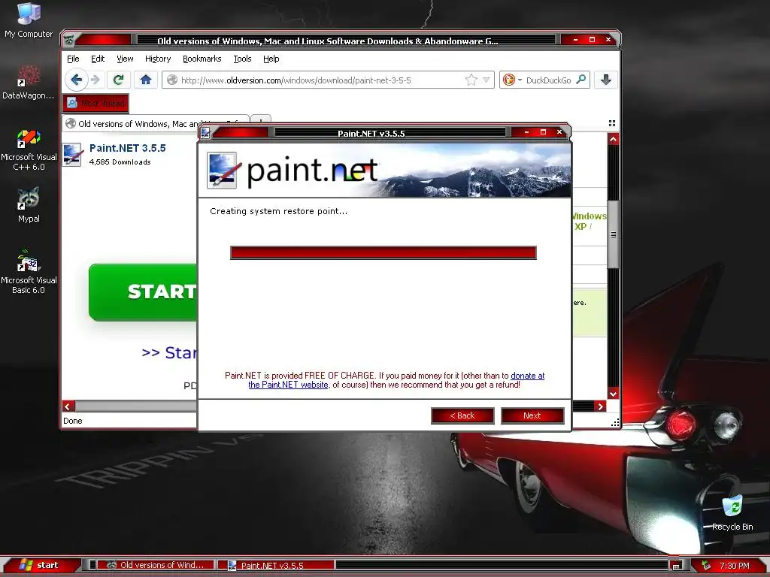Click the green START download button
Viewport: 770px width, 577px height.
click(143, 292)
